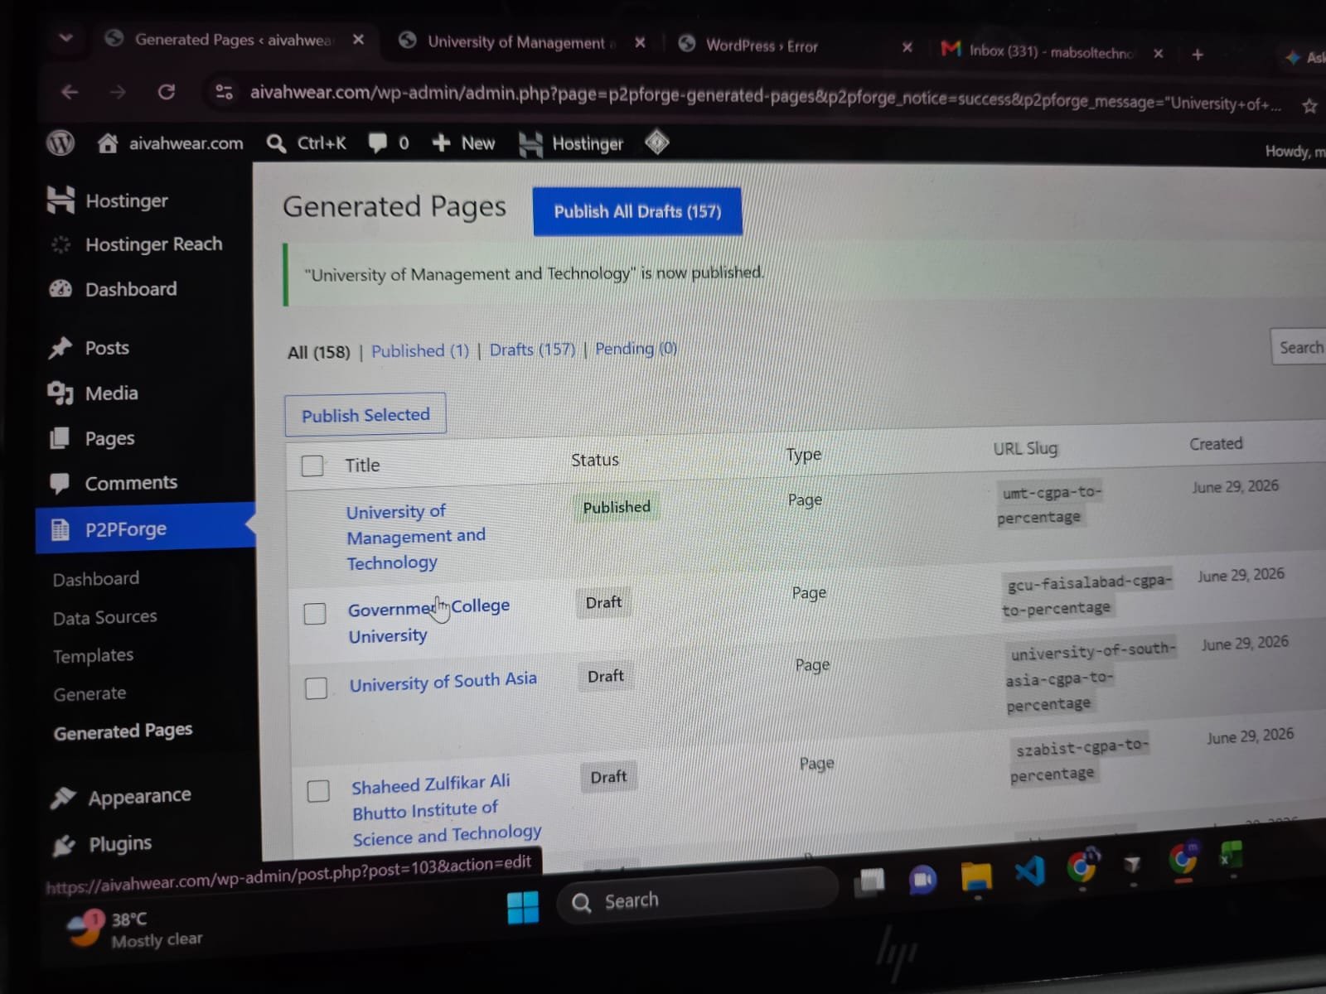Toggle the select-all Title checkbox
Screen dimensions: 1326x994
coord(312,466)
